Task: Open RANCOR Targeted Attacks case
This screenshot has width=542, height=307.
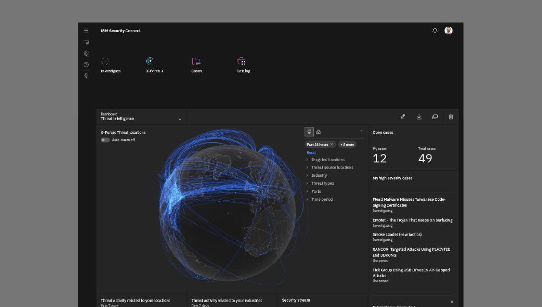Action: [411, 252]
